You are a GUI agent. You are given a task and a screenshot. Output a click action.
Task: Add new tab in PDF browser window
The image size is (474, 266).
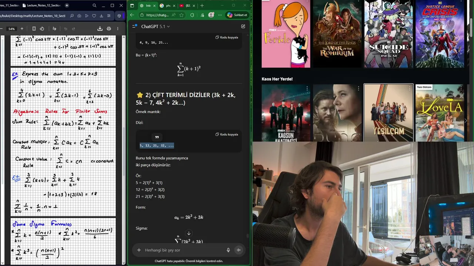67,6
